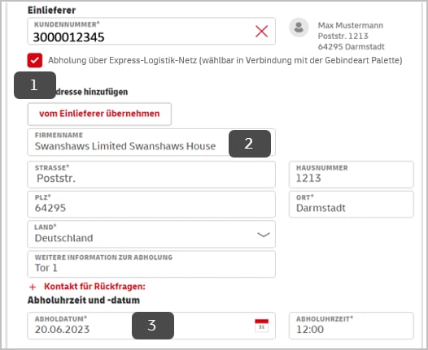
Task: Focus the Kundennummer input with 3000012345
Action: [151, 31]
